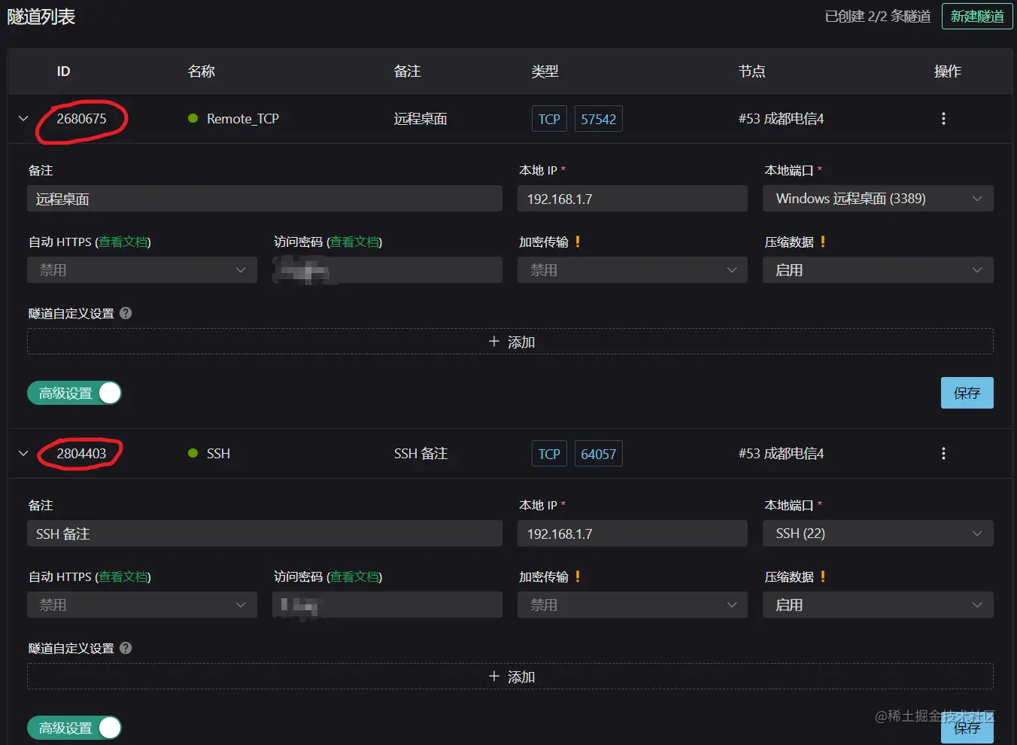
Task: Click the tunnel name SSH
Action: pos(219,454)
